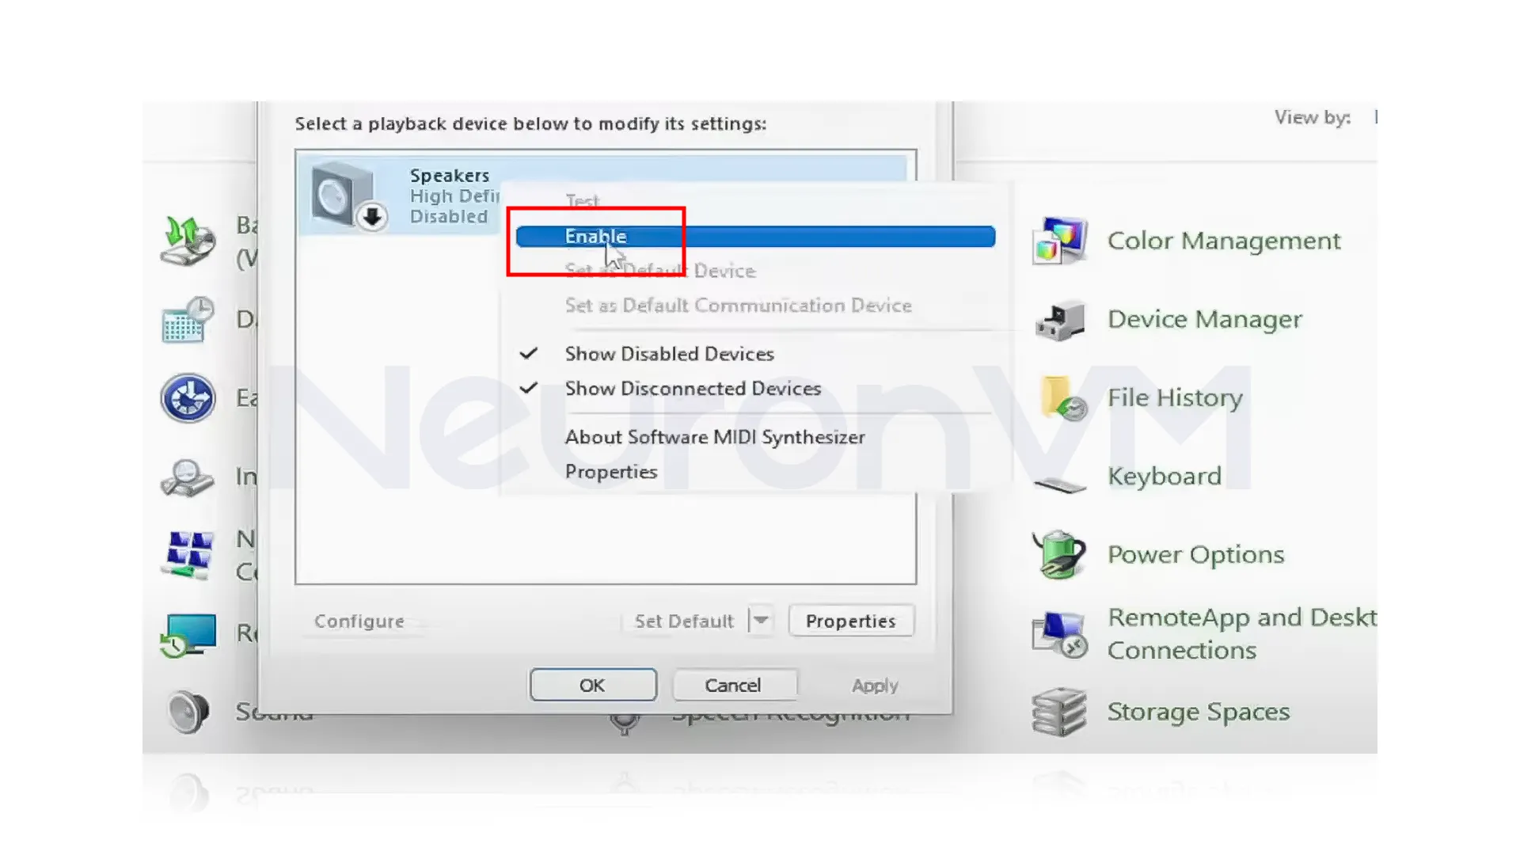Click the Disabled status text under Speakers

pos(448,217)
